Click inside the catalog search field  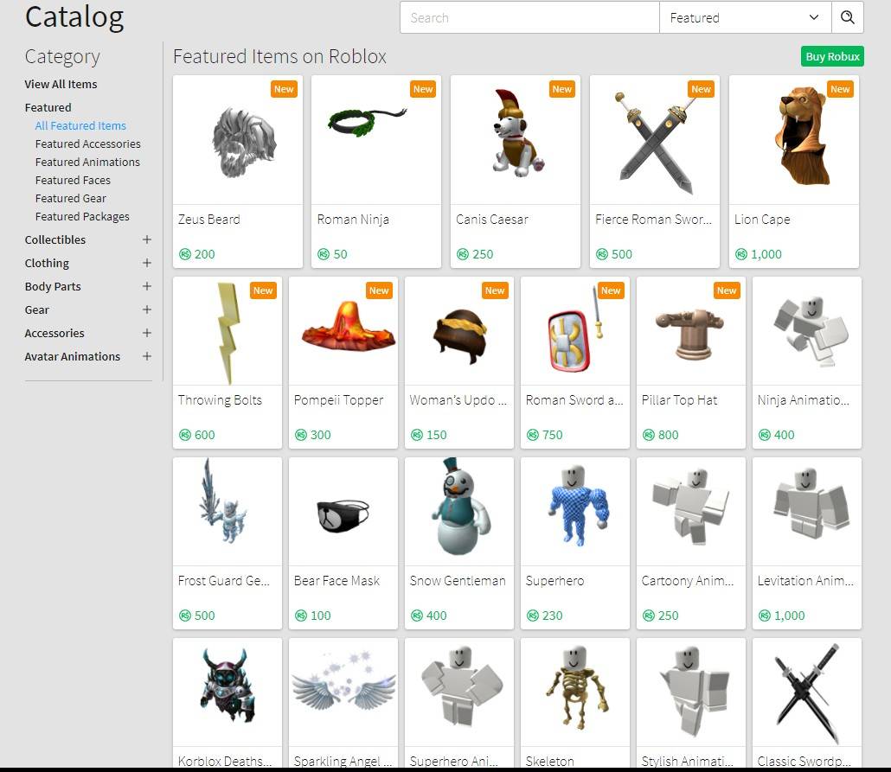click(x=529, y=17)
